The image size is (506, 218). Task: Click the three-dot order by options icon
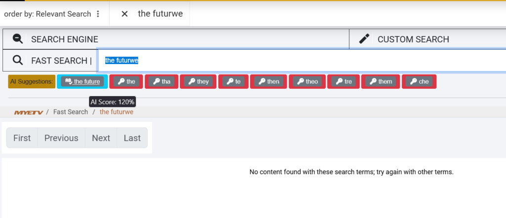point(98,14)
